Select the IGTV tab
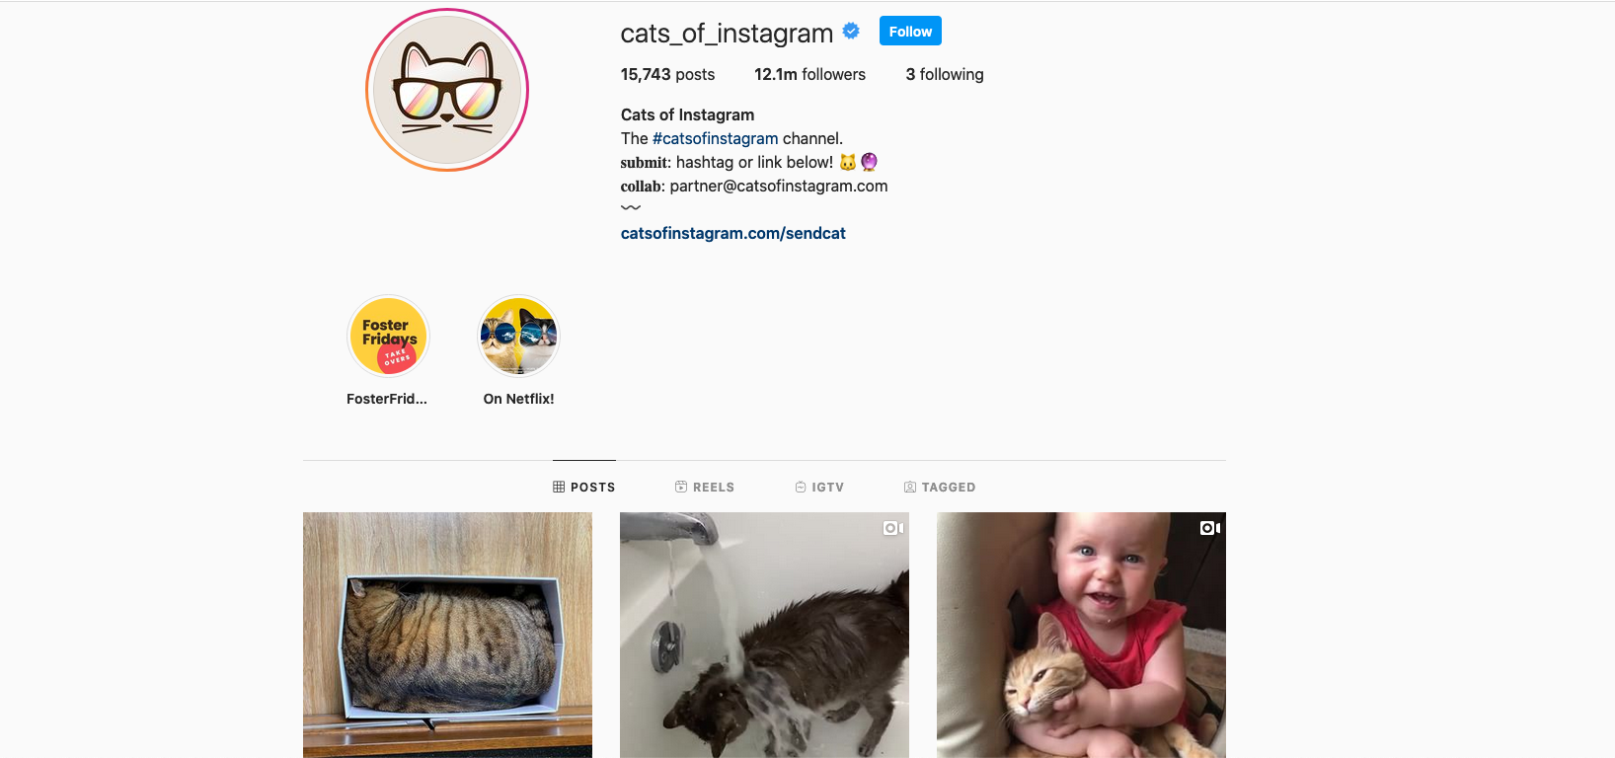 pos(819,487)
